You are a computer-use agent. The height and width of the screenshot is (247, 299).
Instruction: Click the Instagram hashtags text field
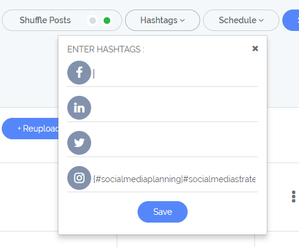[x=175, y=179]
